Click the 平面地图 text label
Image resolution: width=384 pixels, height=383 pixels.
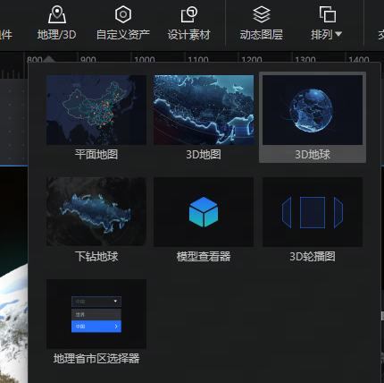pyautogui.click(x=96, y=155)
